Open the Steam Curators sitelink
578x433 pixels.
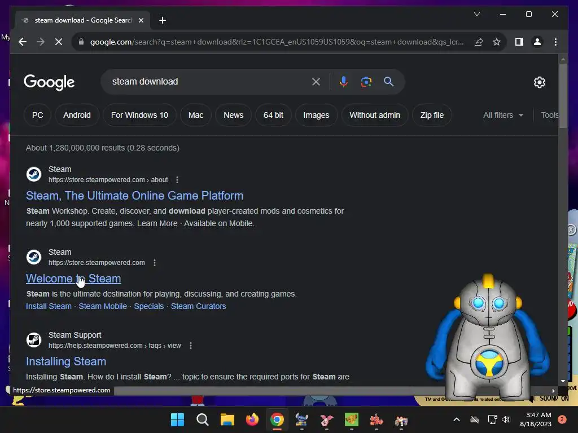coord(198,306)
